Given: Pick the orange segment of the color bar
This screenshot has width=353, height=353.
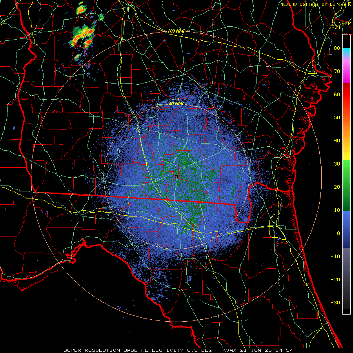Looking at the screenshot, I should [x=346, y=128].
